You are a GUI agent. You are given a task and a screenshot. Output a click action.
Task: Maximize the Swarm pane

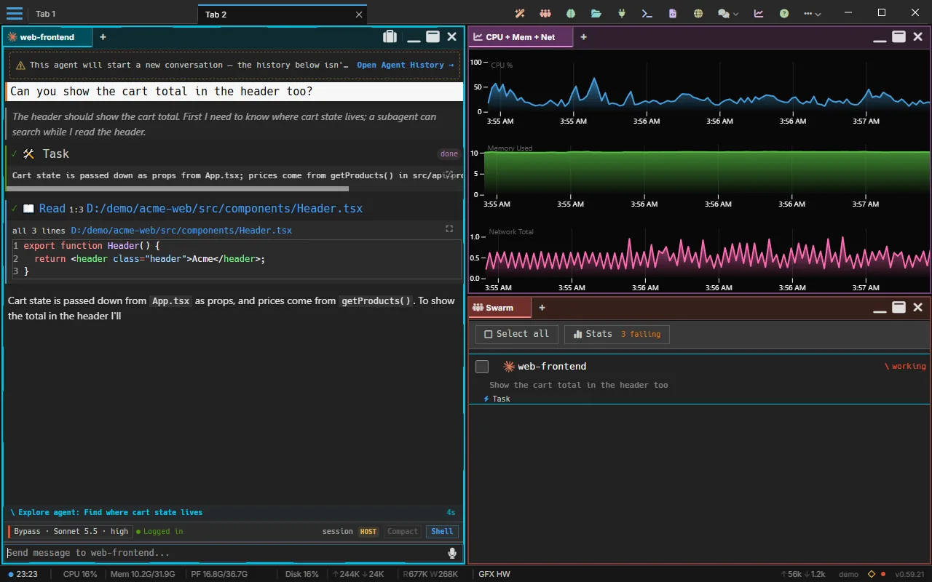pos(899,307)
